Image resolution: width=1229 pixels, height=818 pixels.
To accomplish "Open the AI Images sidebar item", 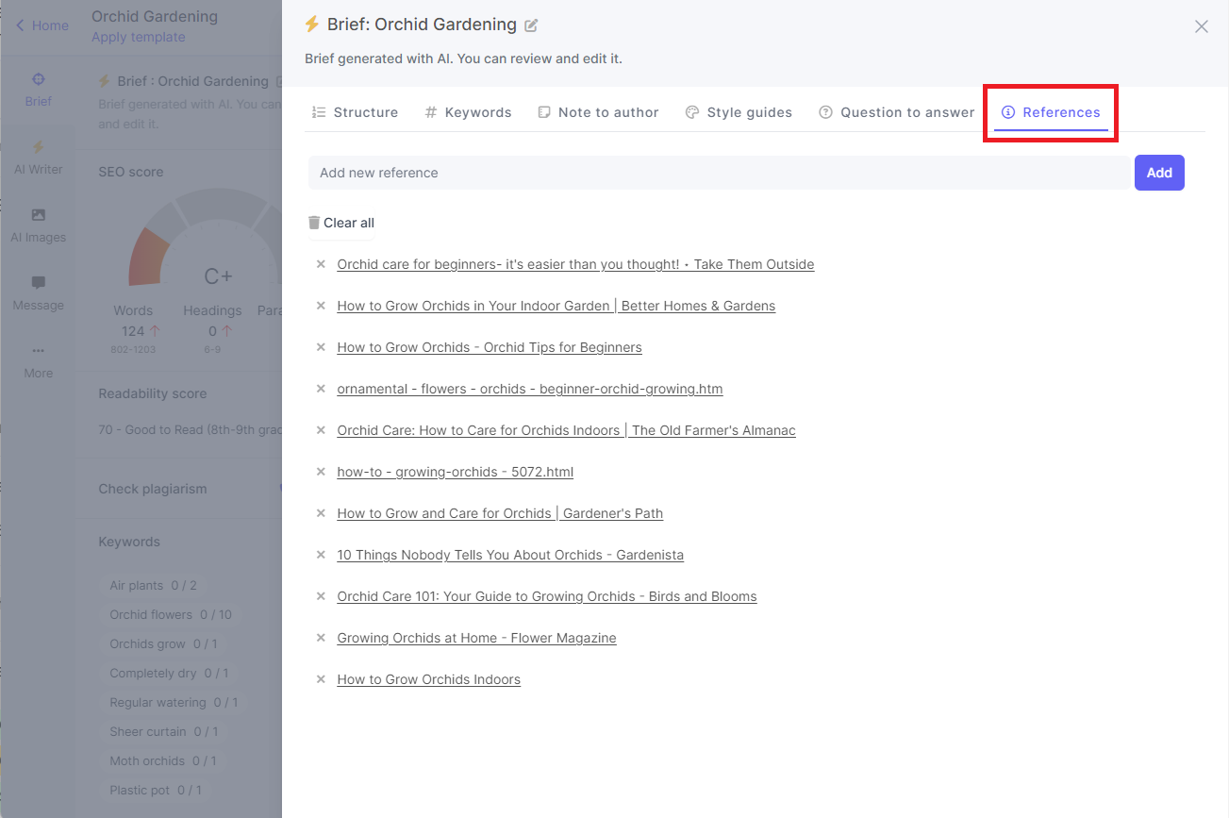I will [x=38, y=225].
